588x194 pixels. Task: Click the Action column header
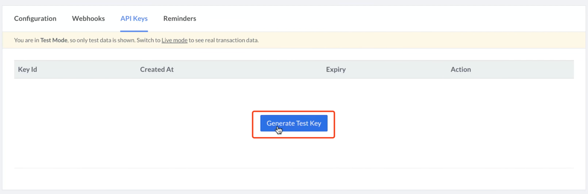(x=461, y=70)
